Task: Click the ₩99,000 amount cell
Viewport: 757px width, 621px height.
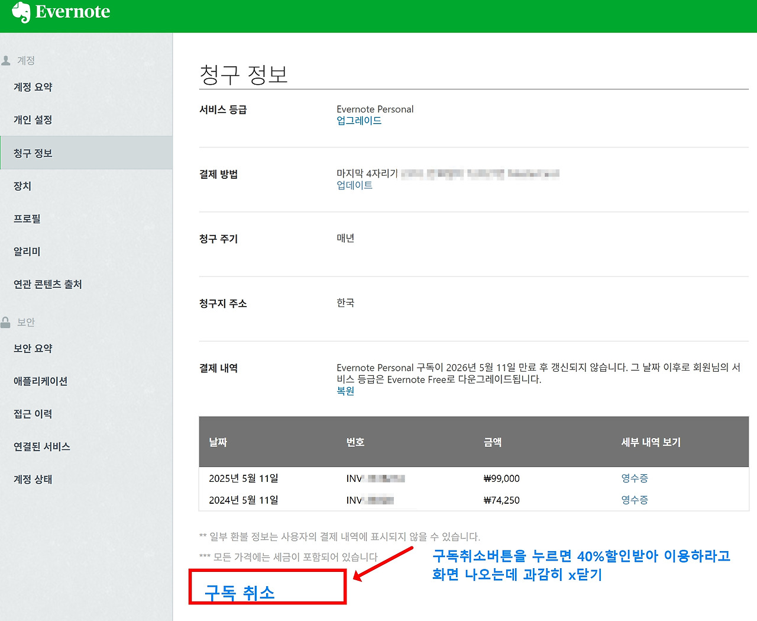Action: click(502, 478)
